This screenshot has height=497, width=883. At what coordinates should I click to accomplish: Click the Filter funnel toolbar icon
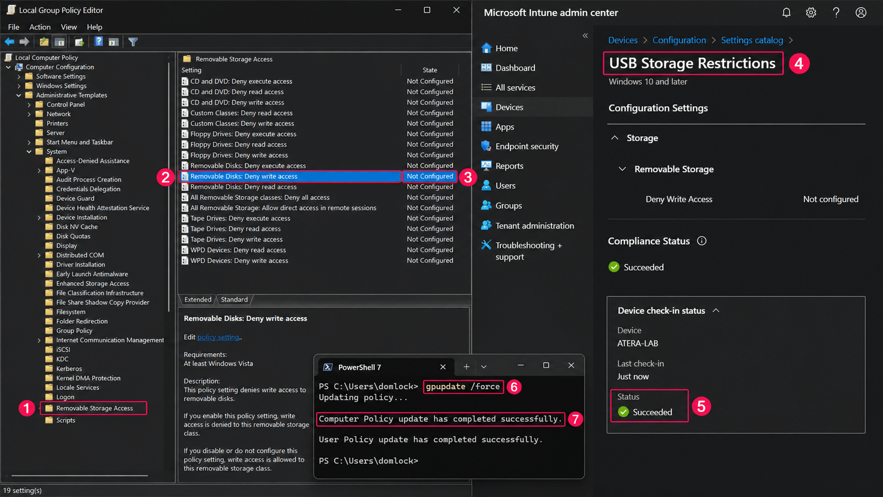click(133, 42)
